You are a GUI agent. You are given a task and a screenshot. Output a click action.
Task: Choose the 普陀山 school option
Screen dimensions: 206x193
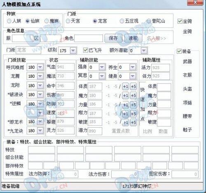click(149, 21)
